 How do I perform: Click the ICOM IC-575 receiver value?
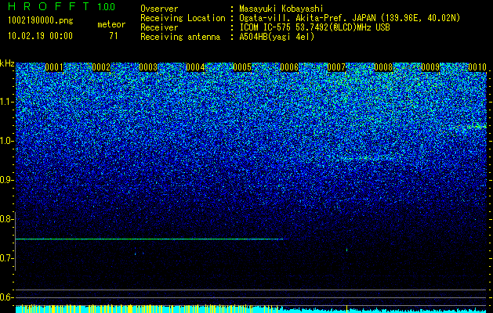point(314,27)
